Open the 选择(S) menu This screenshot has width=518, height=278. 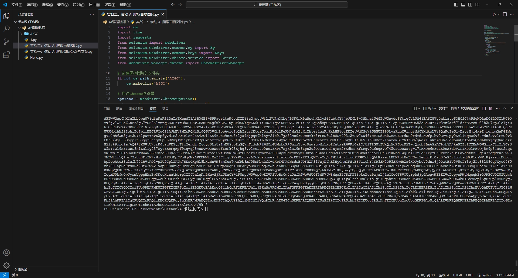47,5
